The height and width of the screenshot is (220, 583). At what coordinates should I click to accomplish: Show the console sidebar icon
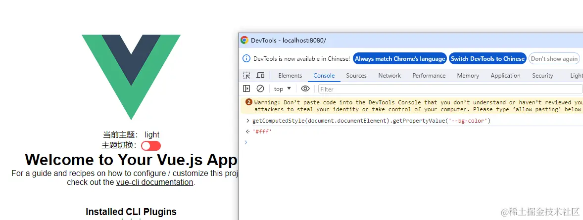tap(246, 88)
